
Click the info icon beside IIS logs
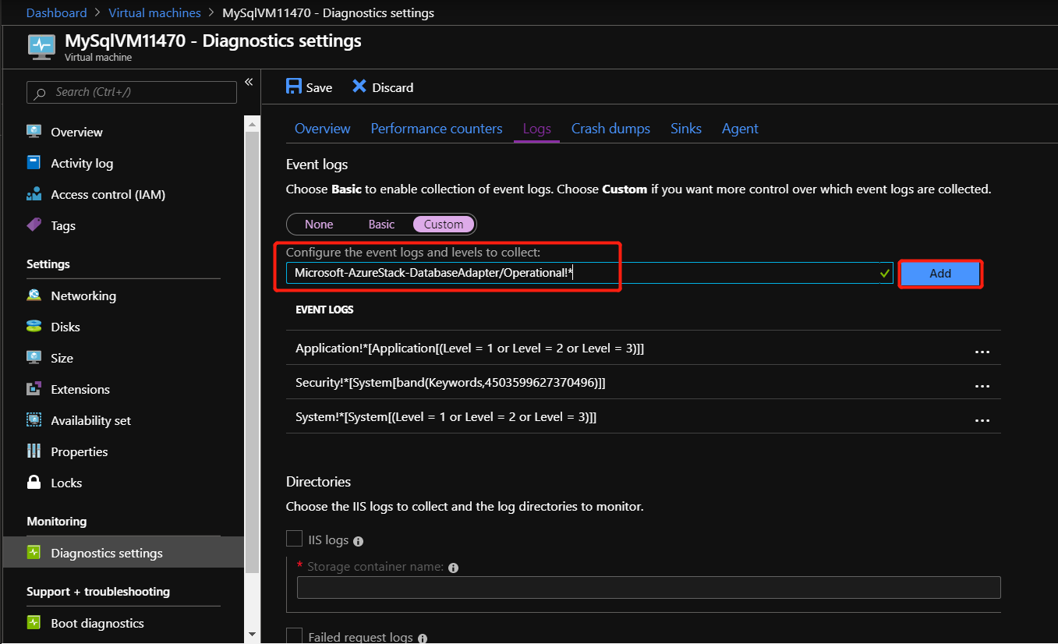tap(357, 540)
